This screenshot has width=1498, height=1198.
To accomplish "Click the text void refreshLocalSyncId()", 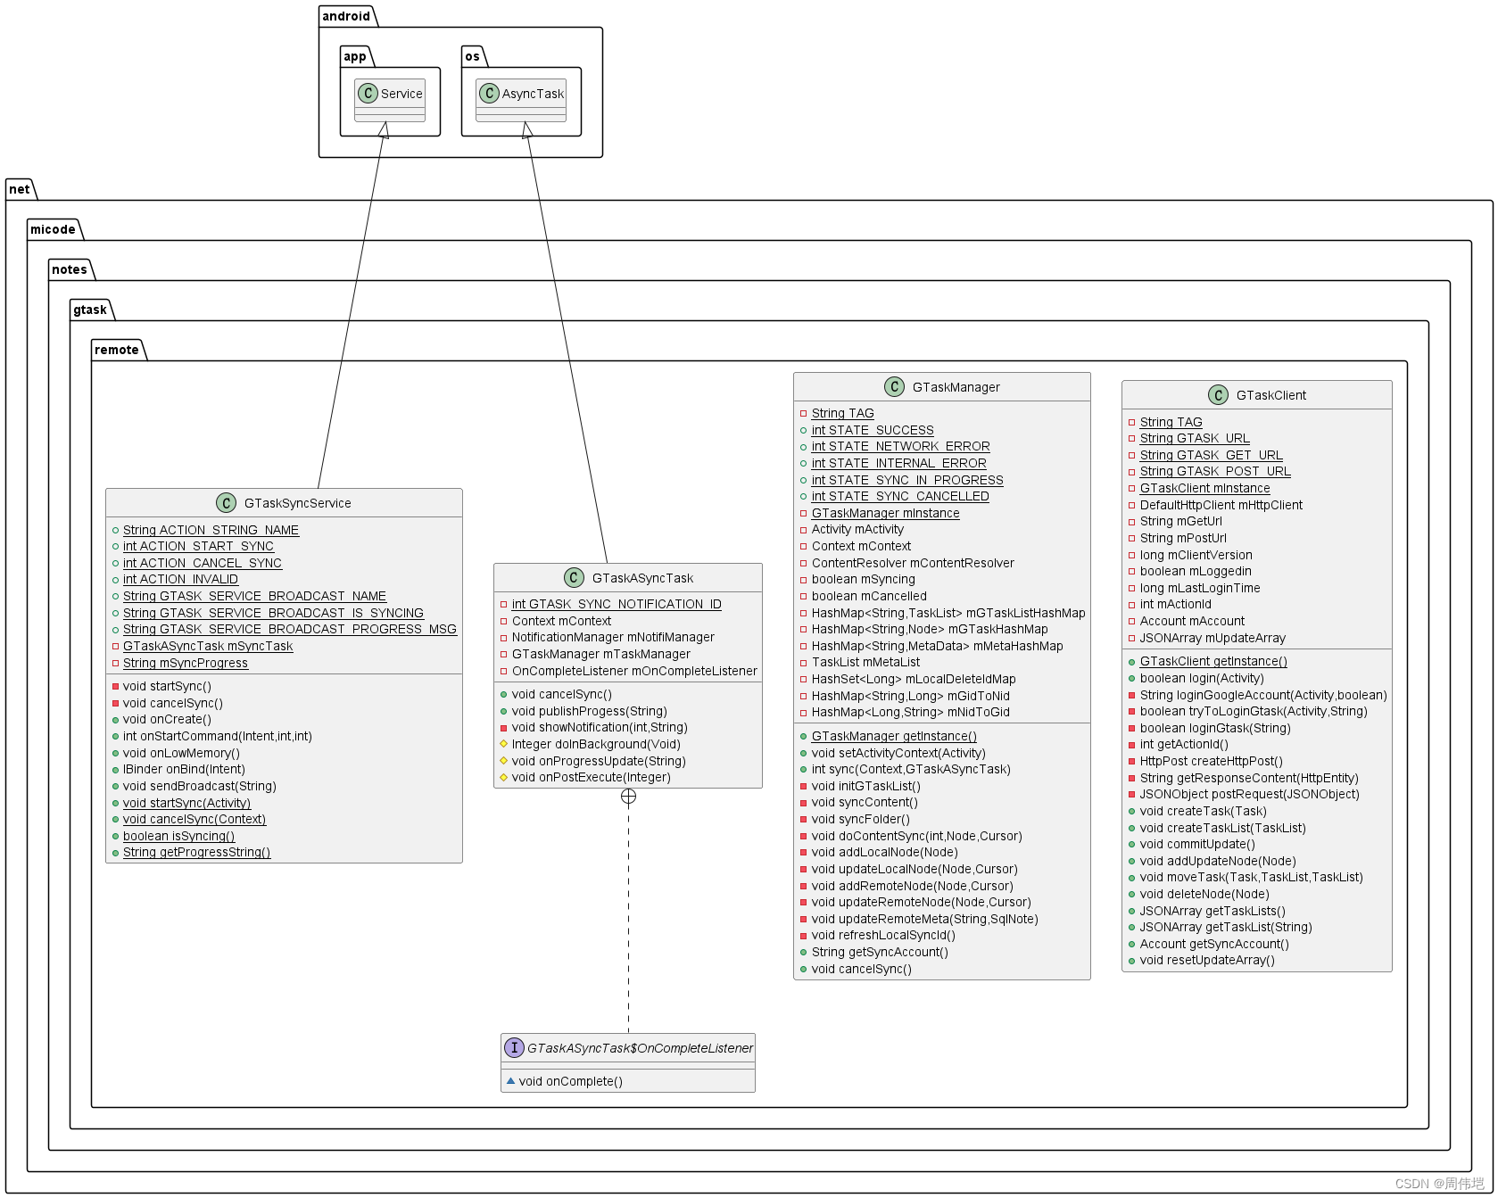I will click(883, 935).
